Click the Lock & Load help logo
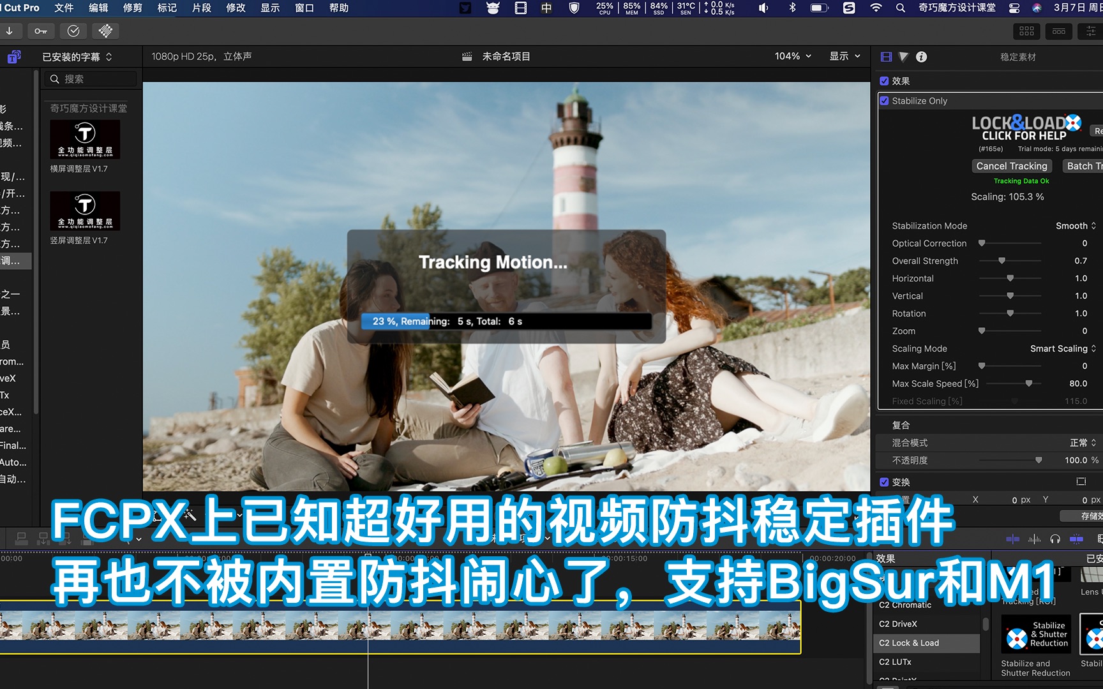This screenshot has width=1103, height=689. click(x=1026, y=128)
